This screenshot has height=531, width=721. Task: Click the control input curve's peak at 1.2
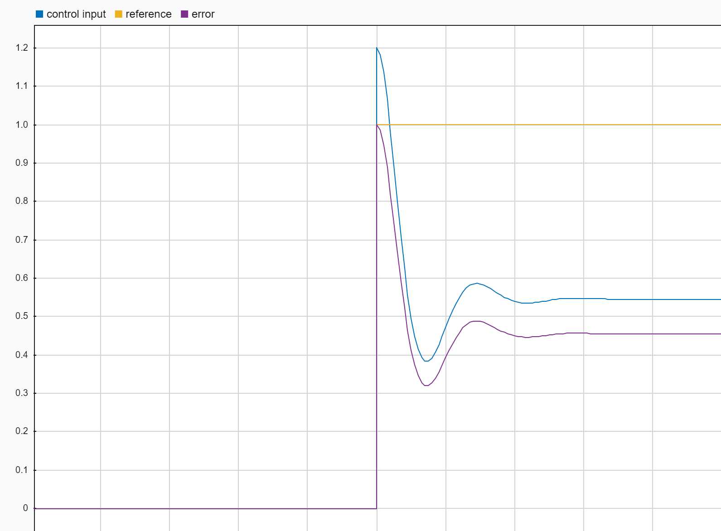377,48
